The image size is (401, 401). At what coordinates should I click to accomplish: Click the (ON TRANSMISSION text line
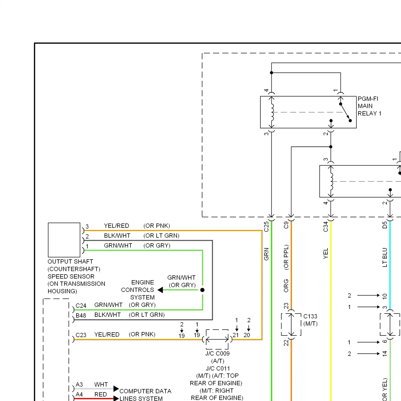pyautogui.click(x=76, y=284)
